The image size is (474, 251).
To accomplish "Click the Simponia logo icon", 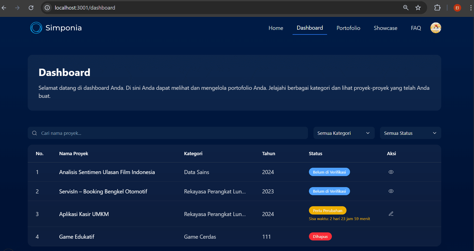I will point(36,28).
